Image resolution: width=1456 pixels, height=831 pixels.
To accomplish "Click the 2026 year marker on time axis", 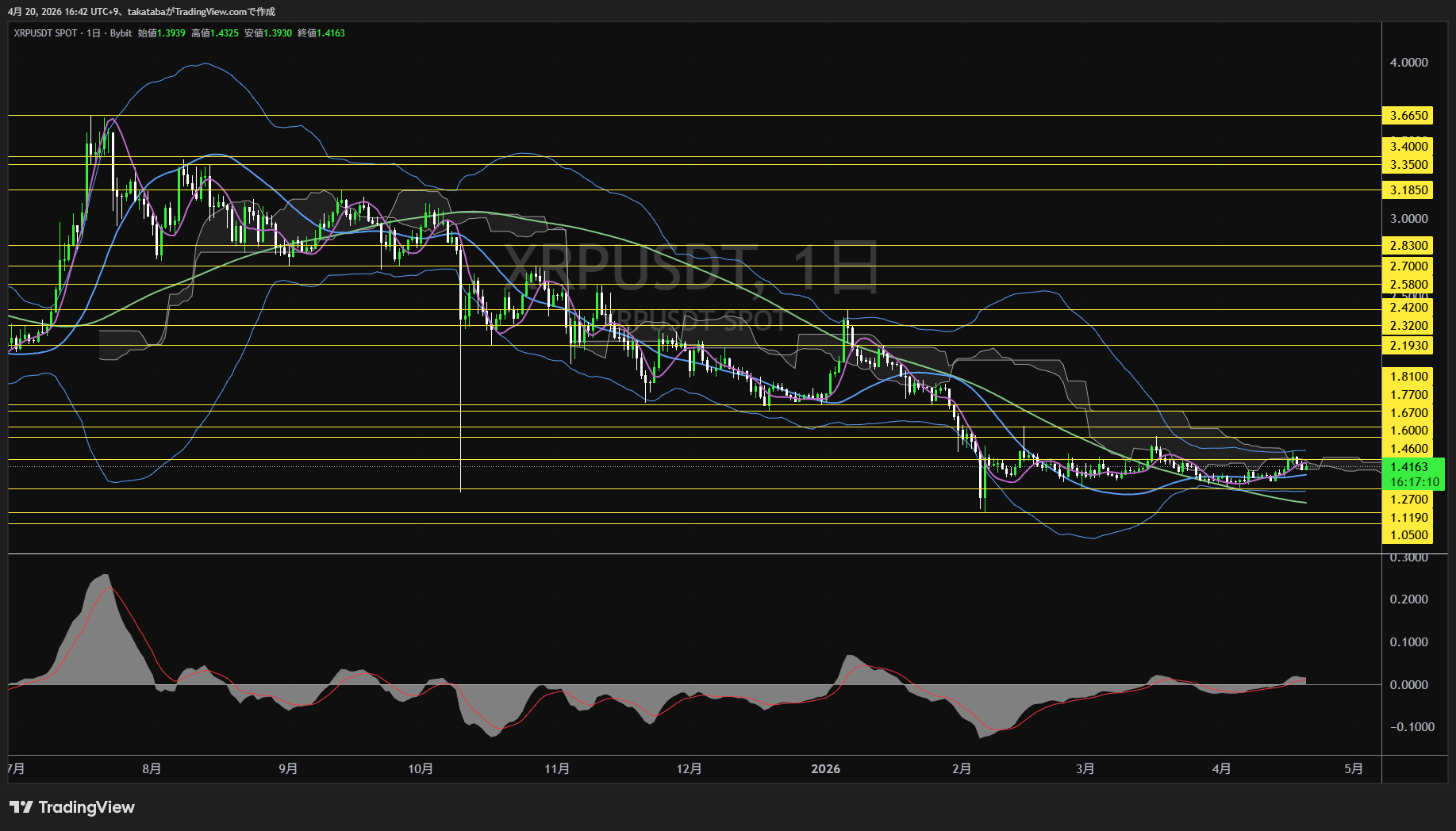I will pyautogui.click(x=825, y=769).
